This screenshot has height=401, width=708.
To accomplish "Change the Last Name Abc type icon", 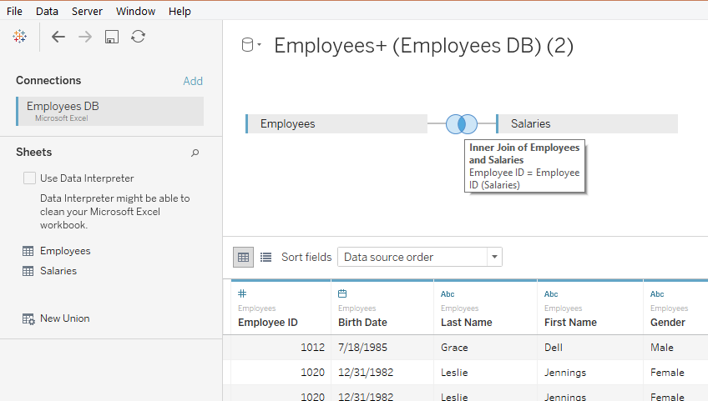I will (x=448, y=294).
